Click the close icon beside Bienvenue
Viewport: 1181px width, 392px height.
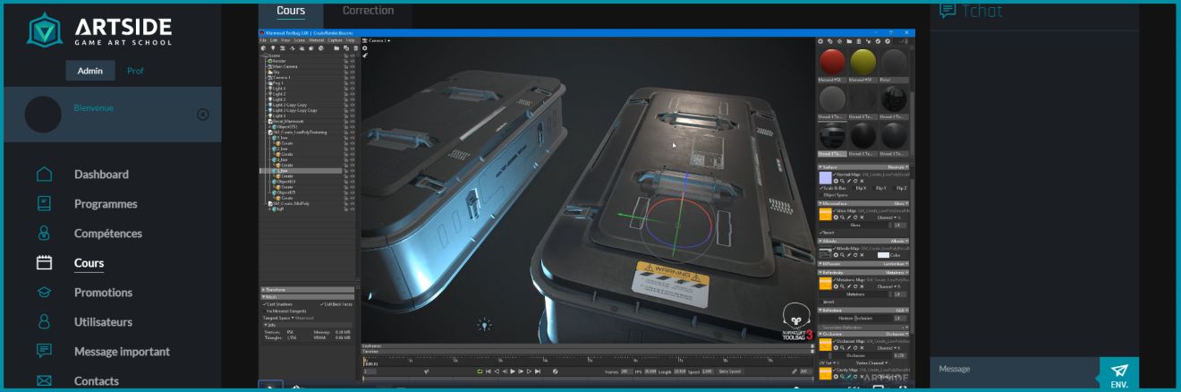point(202,115)
